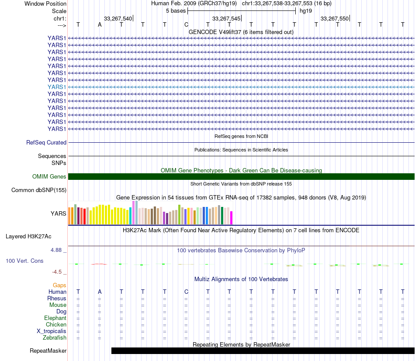Click the Human species row label
Screen dimensions: 415x361
click(57, 292)
